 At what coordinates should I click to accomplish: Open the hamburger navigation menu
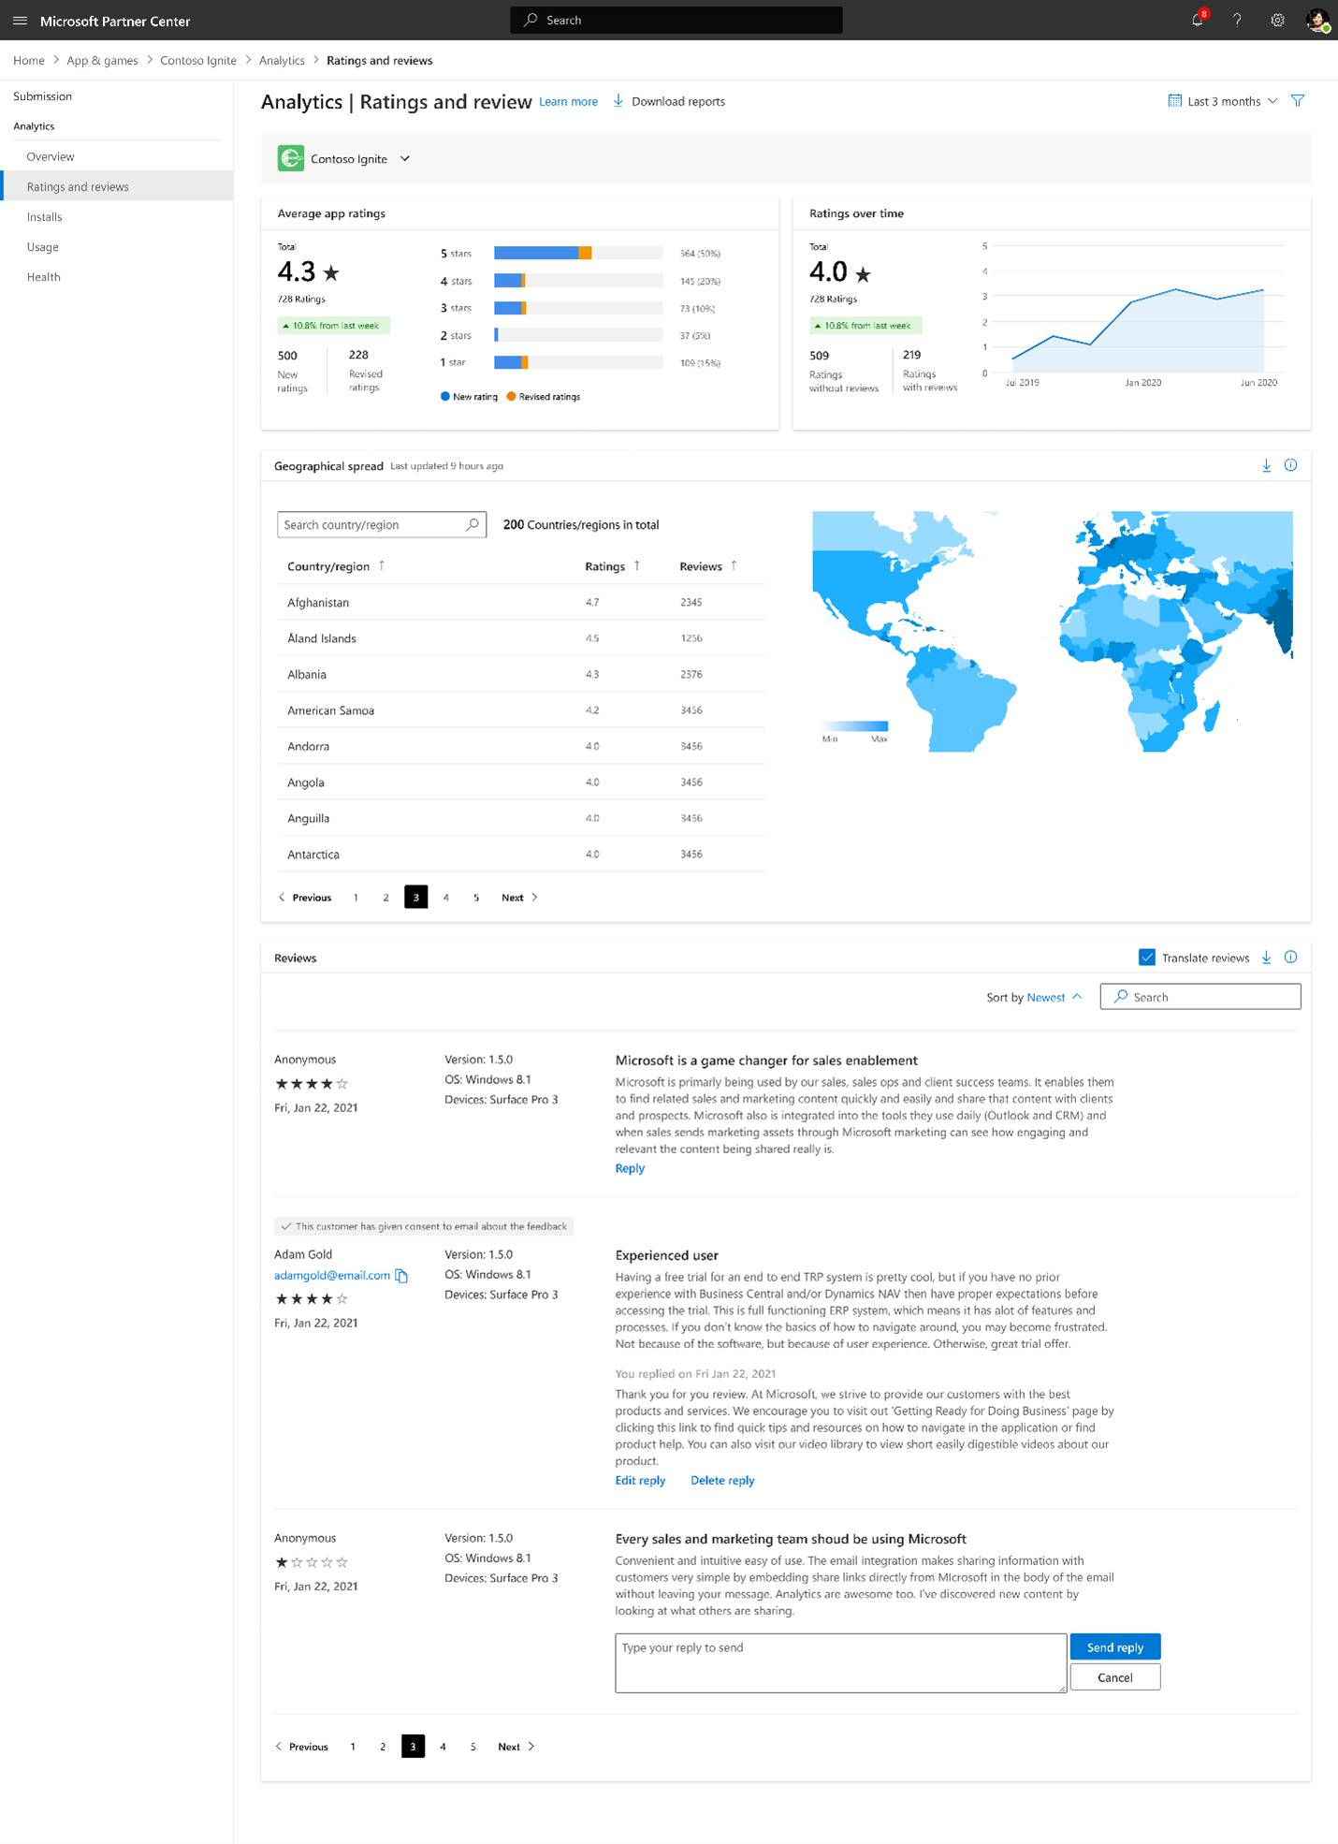click(x=20, y=21)
